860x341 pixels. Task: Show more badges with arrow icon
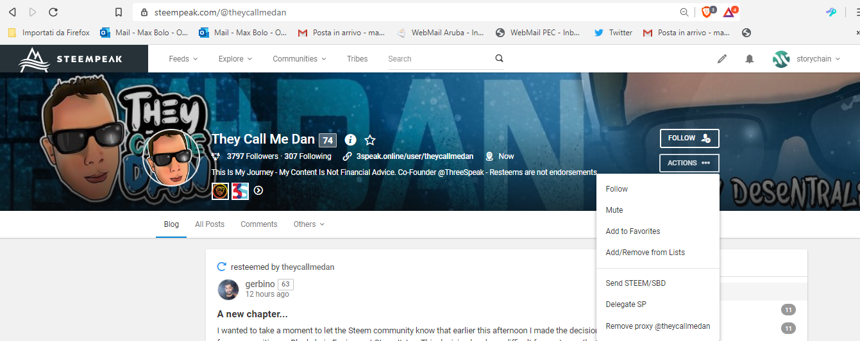click(x=258, y=190)
